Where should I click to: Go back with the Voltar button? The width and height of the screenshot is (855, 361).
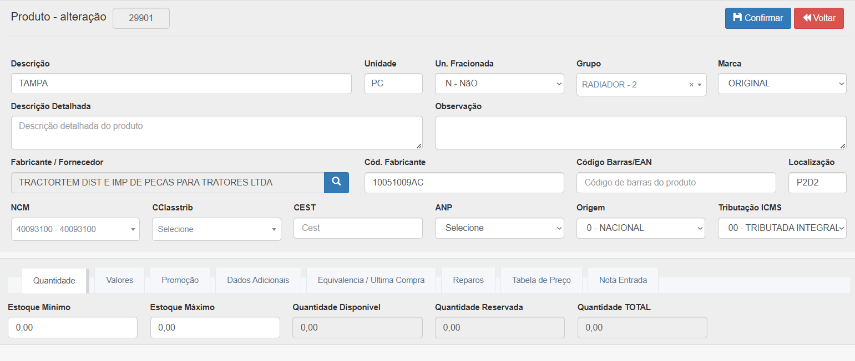coord(819,18)
